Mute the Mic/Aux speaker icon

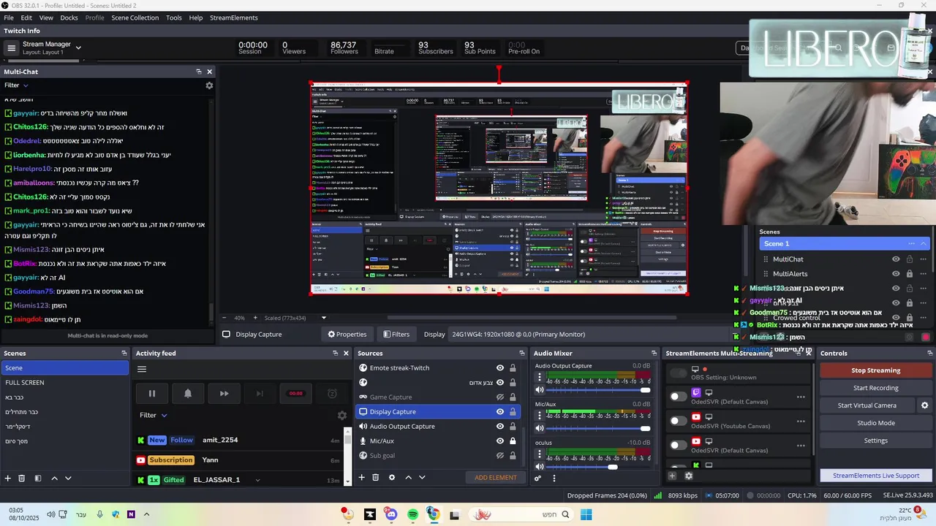pyautogui.click(x=540, y=428)
